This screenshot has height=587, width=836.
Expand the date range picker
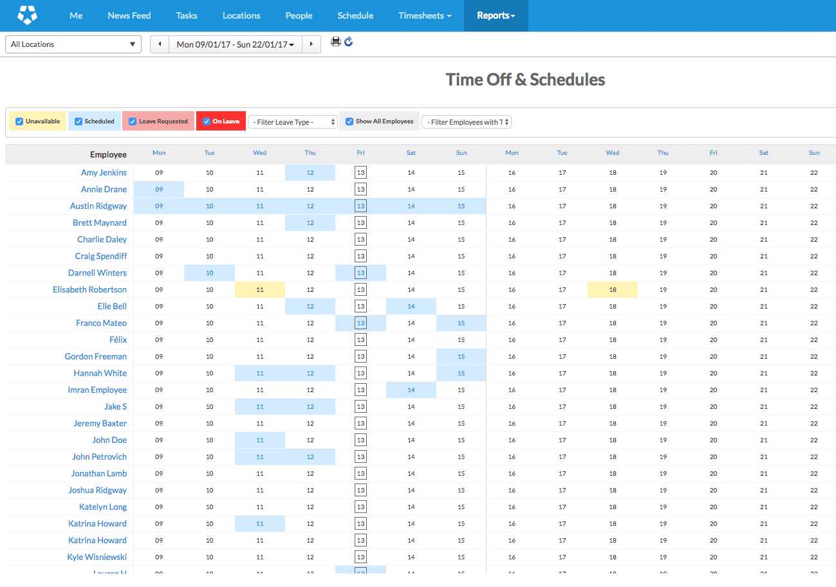[x=236, y=44]
